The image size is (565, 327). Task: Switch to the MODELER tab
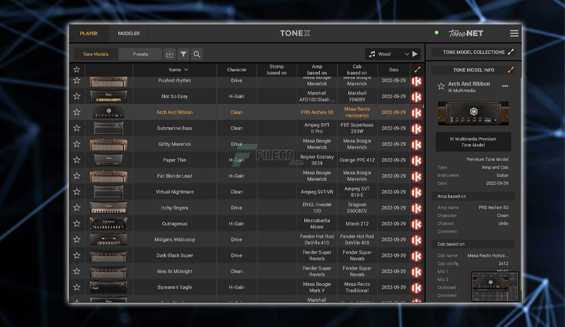tap(128, 33)
